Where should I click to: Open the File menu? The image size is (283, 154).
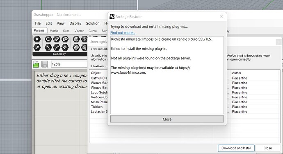coord(38,23)
